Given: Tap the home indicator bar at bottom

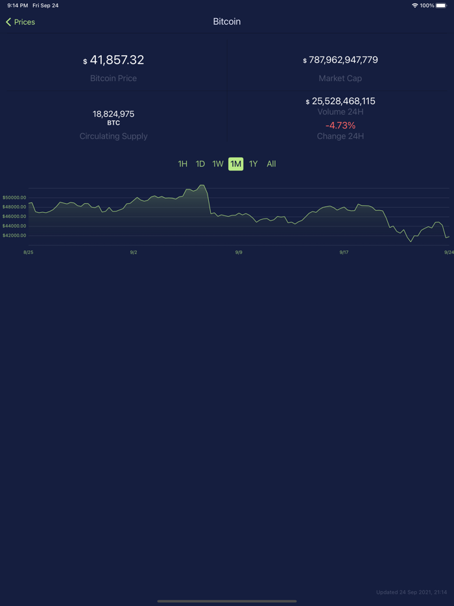Looking at the screenshot, I should click(x=227, y=600).
